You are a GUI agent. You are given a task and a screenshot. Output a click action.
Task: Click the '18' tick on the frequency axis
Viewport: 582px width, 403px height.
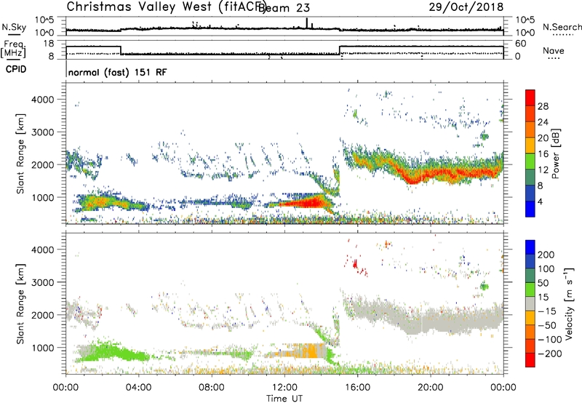[49, 44]
